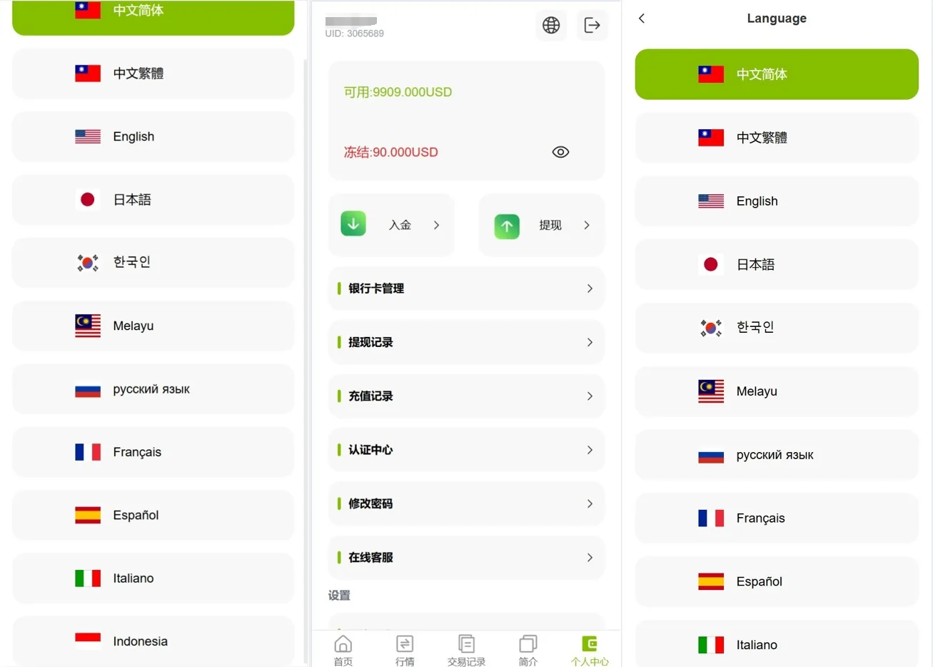This screenshot has width=933, height=667.
Task: Click the 简介 intro icon in bottom bar
Action: [x=528, y=645]
